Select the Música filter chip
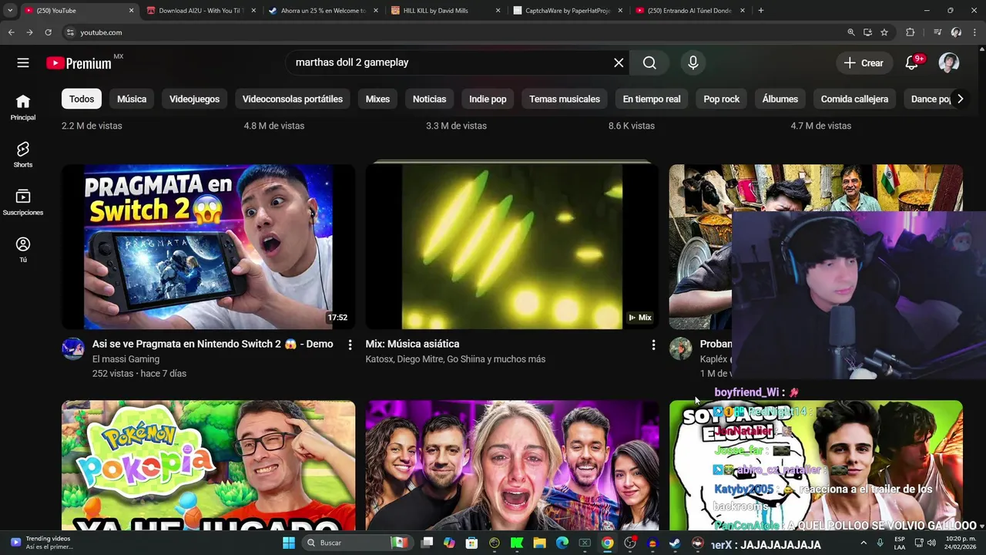986x555 pixels. [x=132, y=99]
